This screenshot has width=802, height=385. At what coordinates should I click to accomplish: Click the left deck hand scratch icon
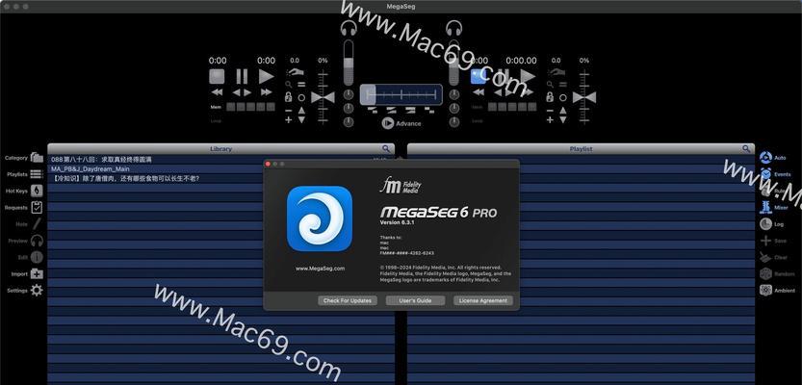coord(295,72)
